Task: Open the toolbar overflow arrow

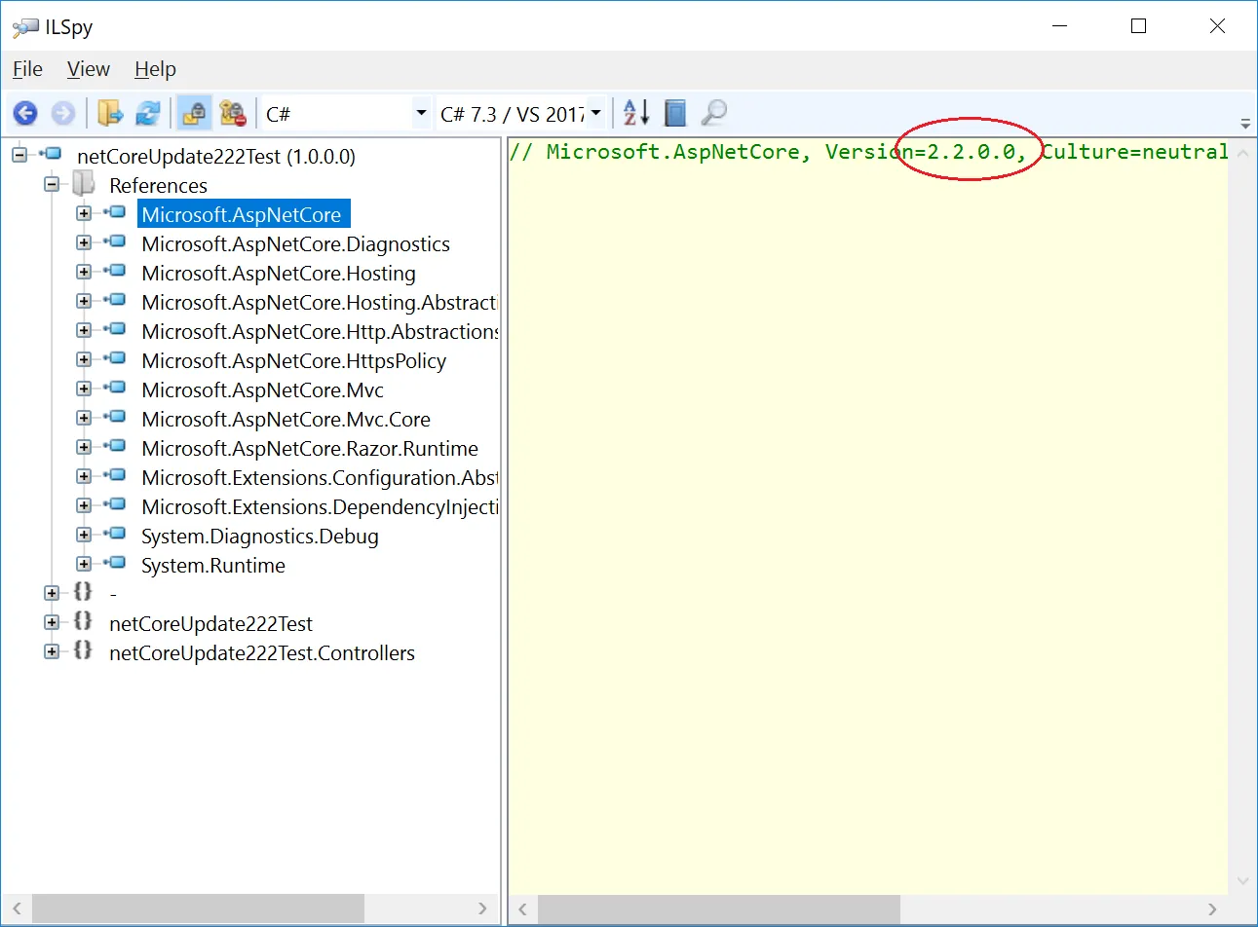Action: click(x=1245, y=124)
